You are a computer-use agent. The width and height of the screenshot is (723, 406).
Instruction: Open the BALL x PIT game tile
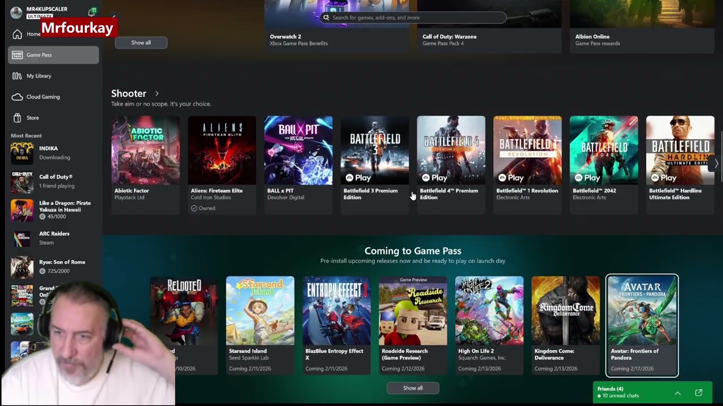pos(298,164)
